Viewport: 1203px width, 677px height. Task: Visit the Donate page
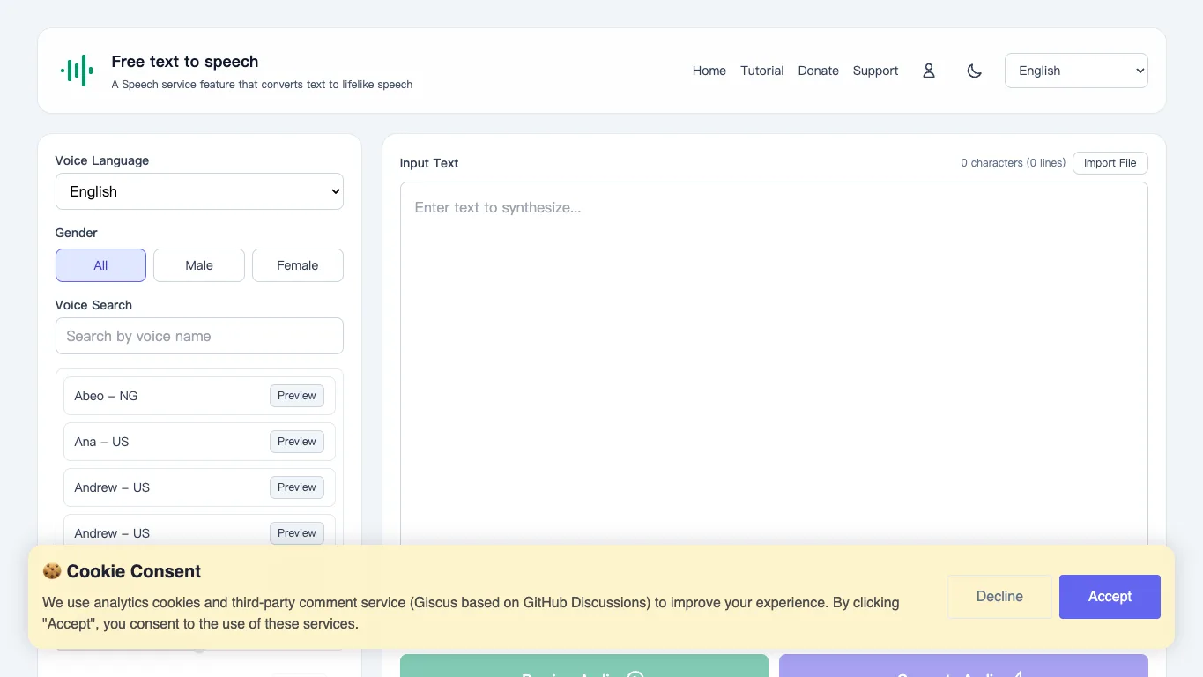click(819, 71)
